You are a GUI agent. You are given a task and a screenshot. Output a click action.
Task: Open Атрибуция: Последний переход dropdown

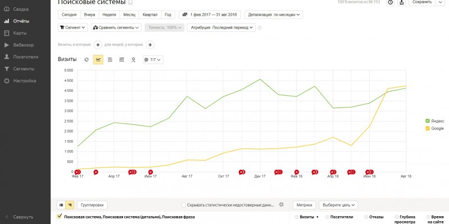click(x=221, y=27)
